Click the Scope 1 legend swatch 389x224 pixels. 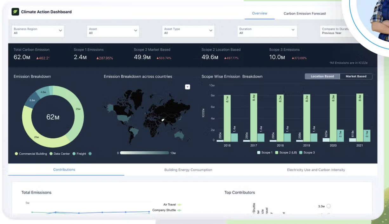point(259,153)
